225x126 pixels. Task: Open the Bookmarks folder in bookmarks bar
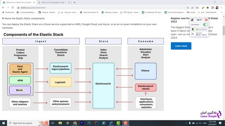[x=8, y=13]
